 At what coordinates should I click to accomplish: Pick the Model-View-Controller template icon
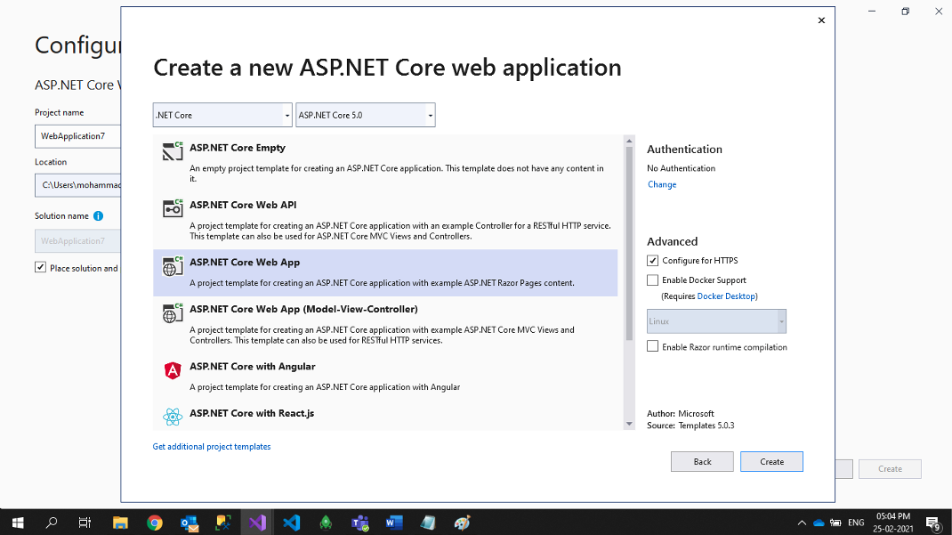[173, 313]
